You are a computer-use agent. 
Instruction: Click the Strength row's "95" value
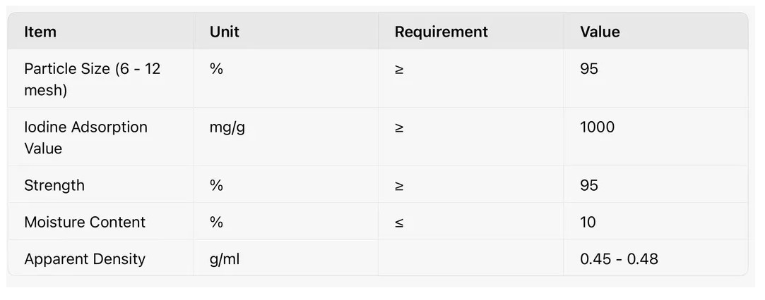tap(588, 185)
